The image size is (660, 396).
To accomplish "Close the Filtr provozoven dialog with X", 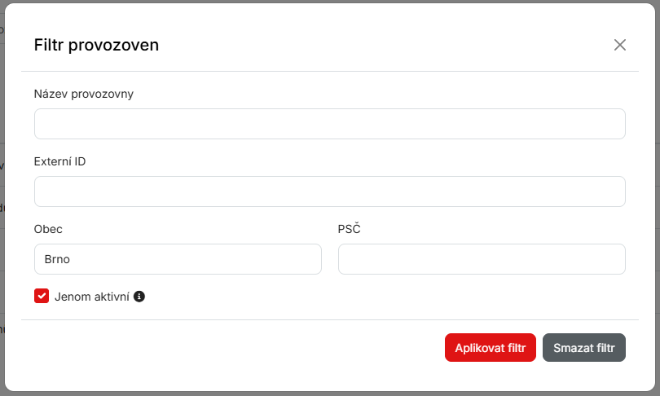I will pyautogui.click(x=620, y=45).
